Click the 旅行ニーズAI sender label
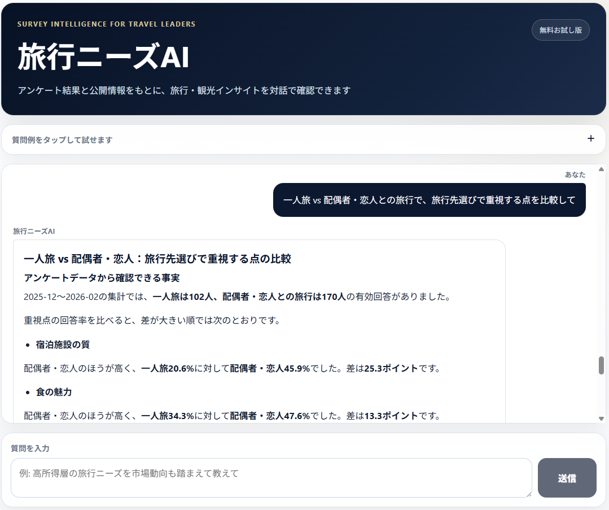This screenshot has width=609, height=510. click(x=34, y=232)
